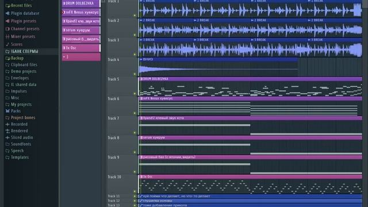The width and height of the screenshot is (368, 207).
Task: Select reFX Nexus хуексус in the pattern picker
Action: [x=81, y=12]
